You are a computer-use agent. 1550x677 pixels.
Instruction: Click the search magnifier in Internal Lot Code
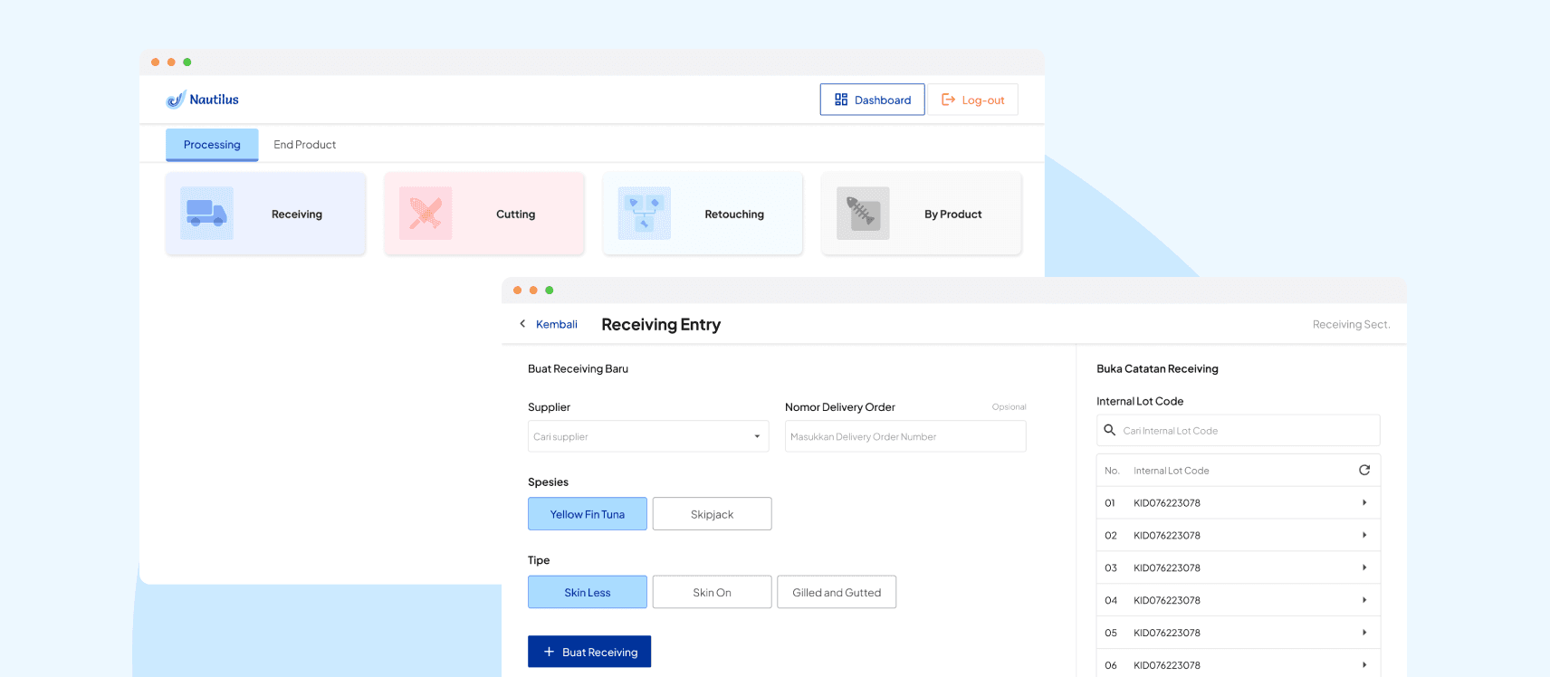1109,430
